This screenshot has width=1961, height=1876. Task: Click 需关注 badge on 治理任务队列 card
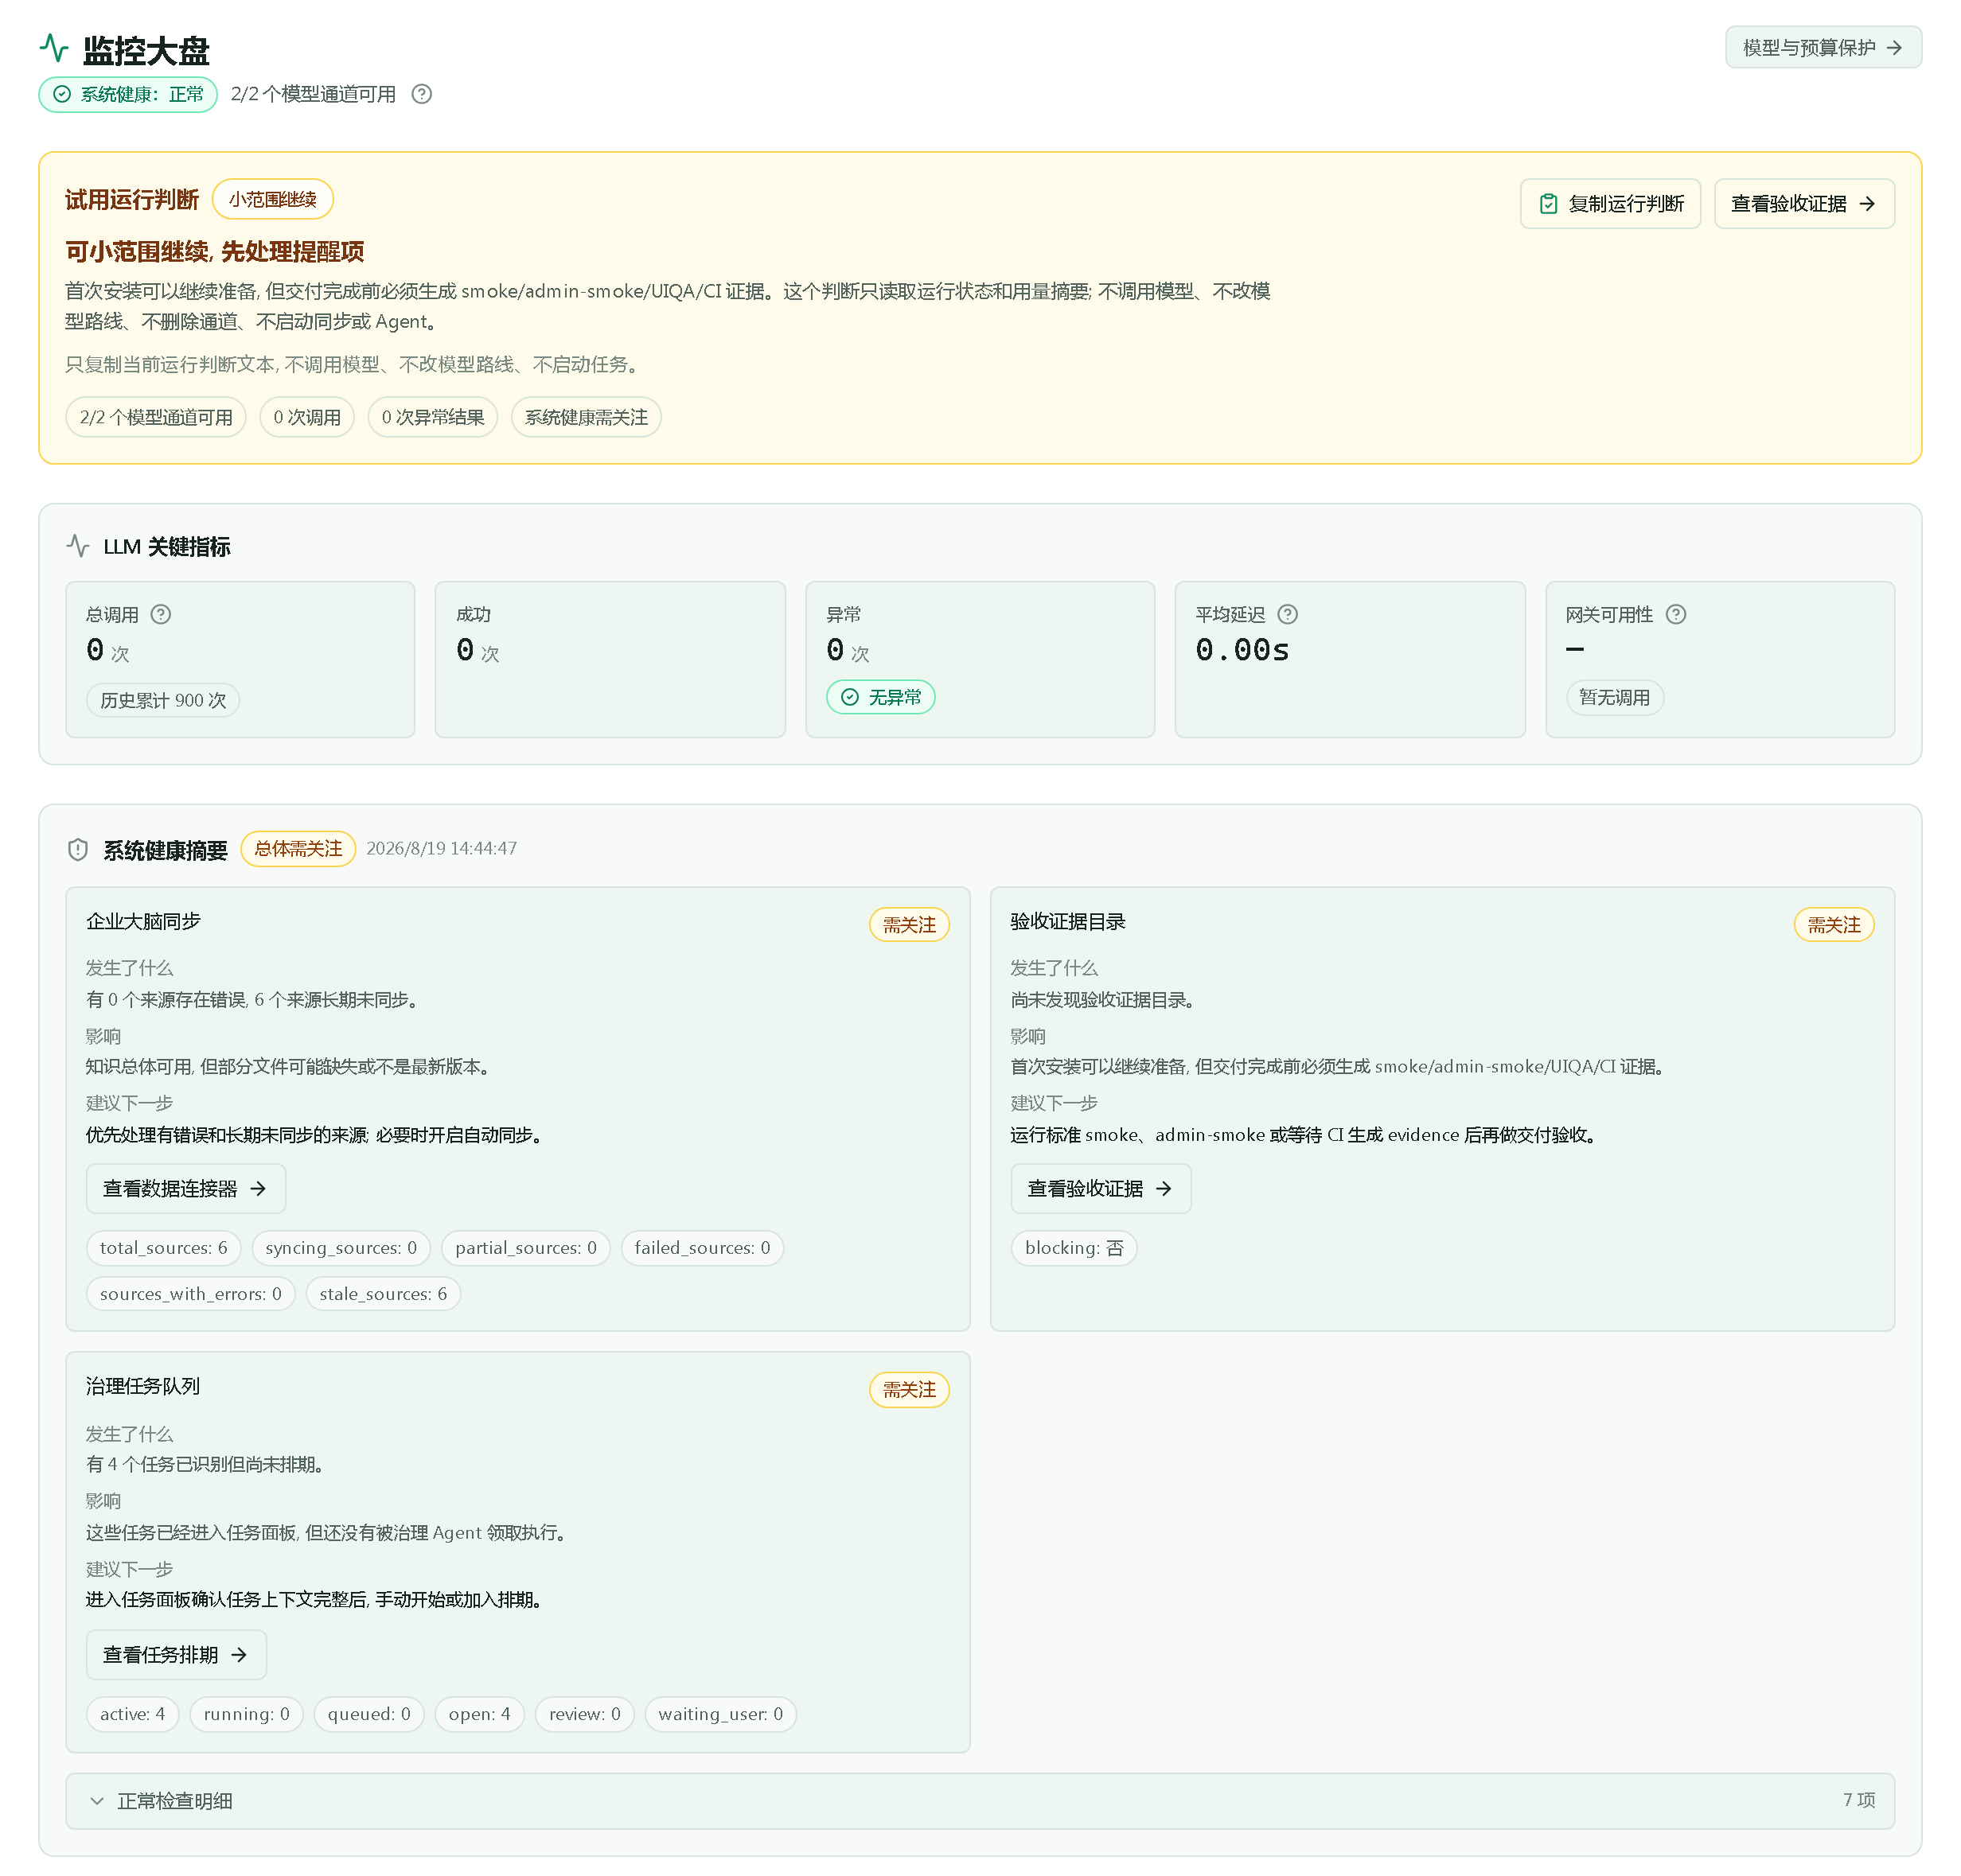coord(910,1390)
